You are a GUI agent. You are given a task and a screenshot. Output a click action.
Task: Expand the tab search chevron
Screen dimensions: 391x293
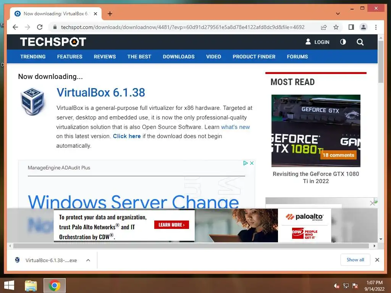[x=338, y=14]
